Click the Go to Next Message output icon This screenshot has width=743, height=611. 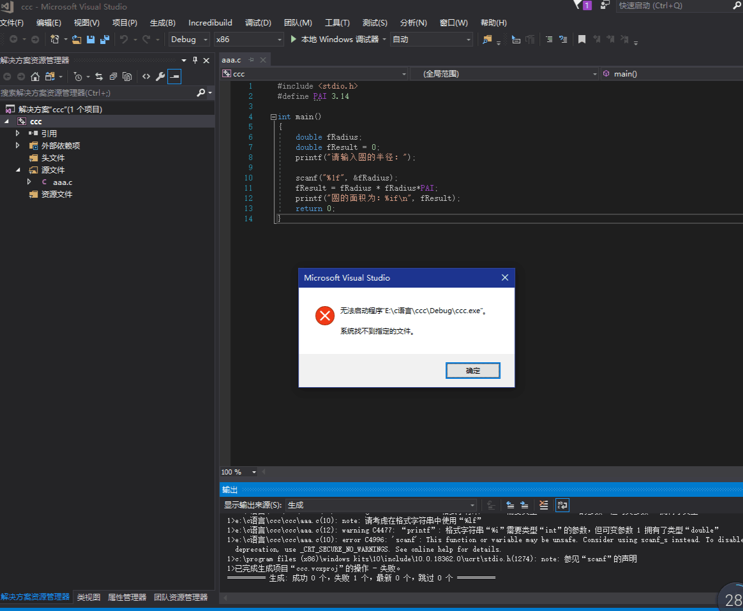(x=524, y=505)
